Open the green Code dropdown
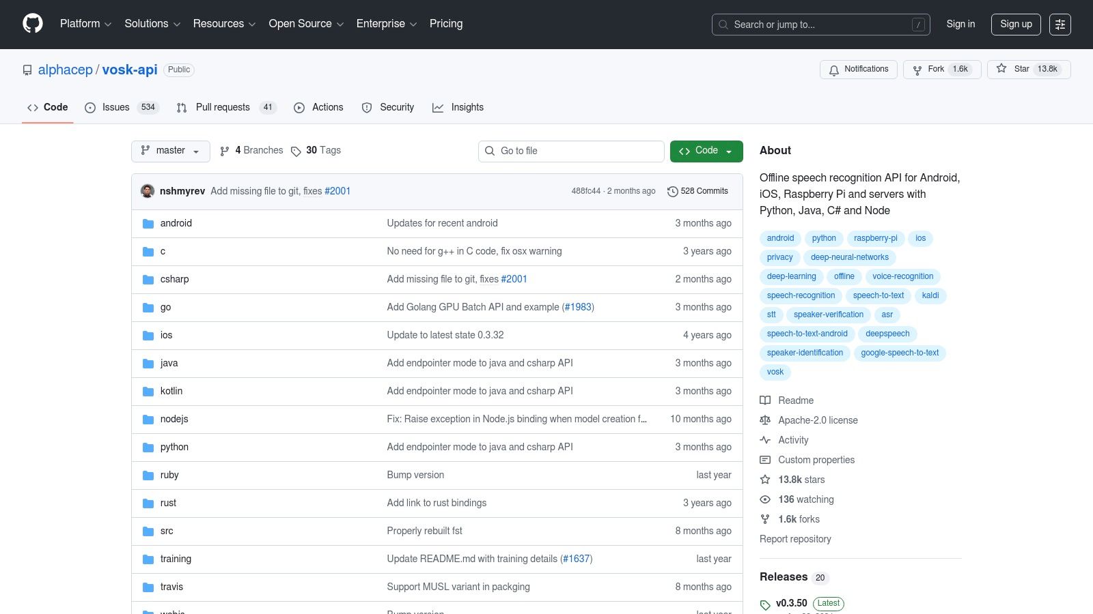The height and width of the screenshot is (614, 1093). pyautogui.click(x=706, y=151)
